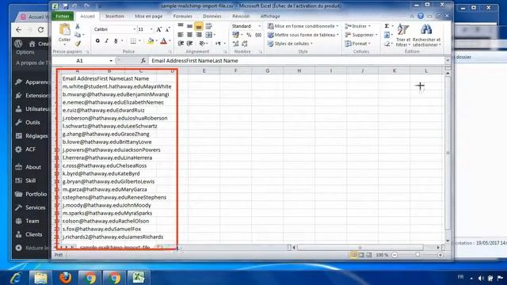Click the Save icon in quick access toolbar
The width and height of the screenshot is (507, 285).
pyautogui.click(x=66, y=6)
